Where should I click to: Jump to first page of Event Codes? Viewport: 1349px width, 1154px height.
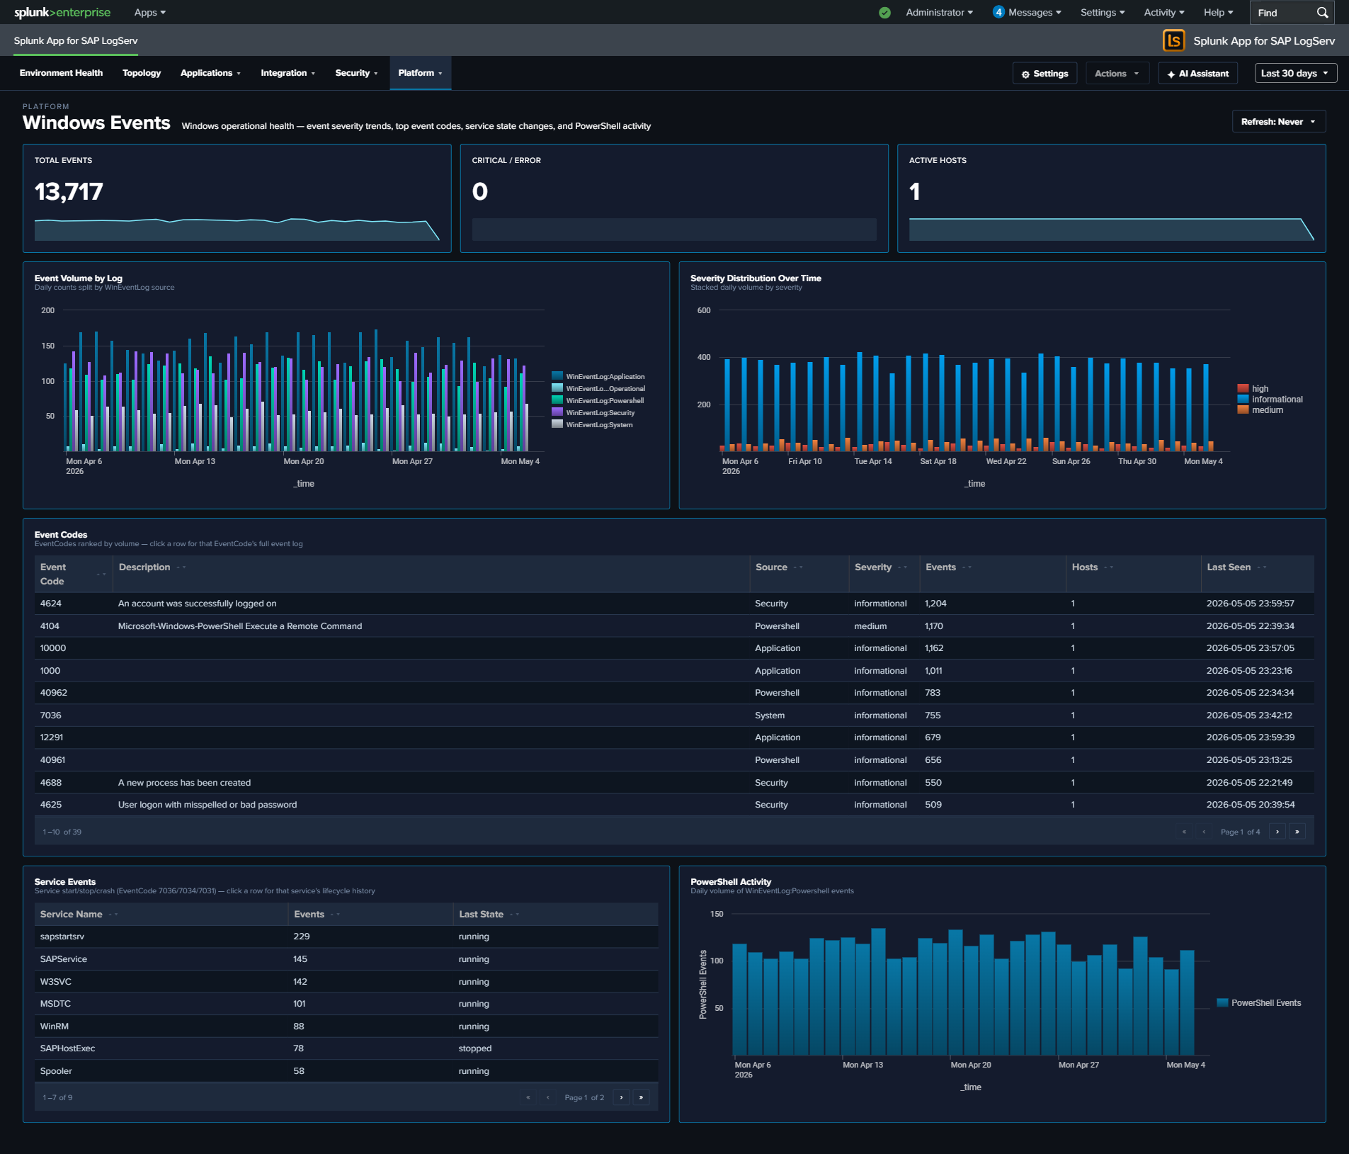click(1184, 832)
